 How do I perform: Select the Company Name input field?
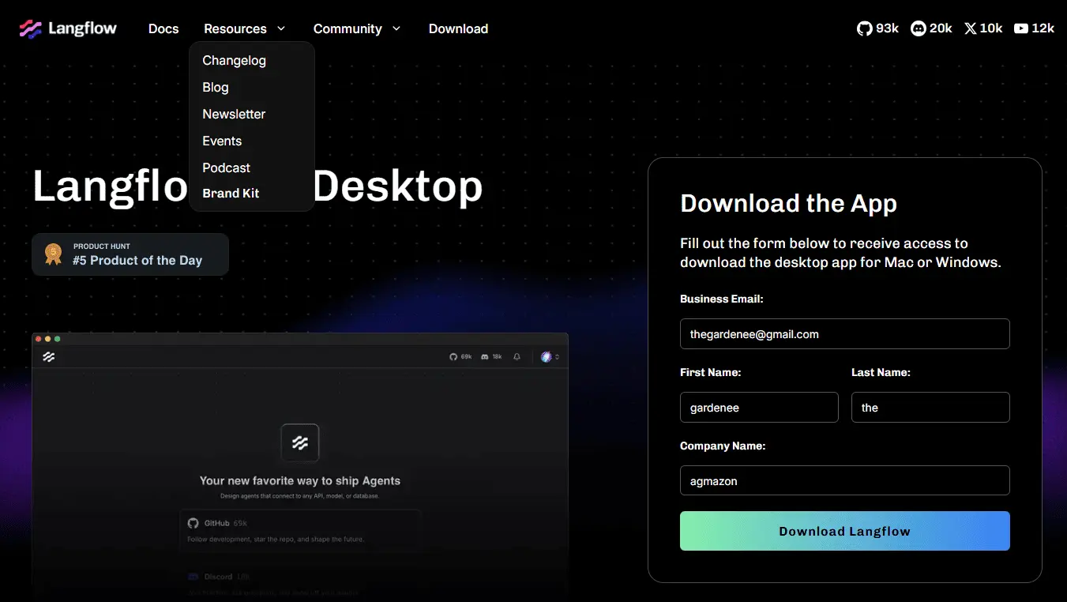(x=845, y=480)
